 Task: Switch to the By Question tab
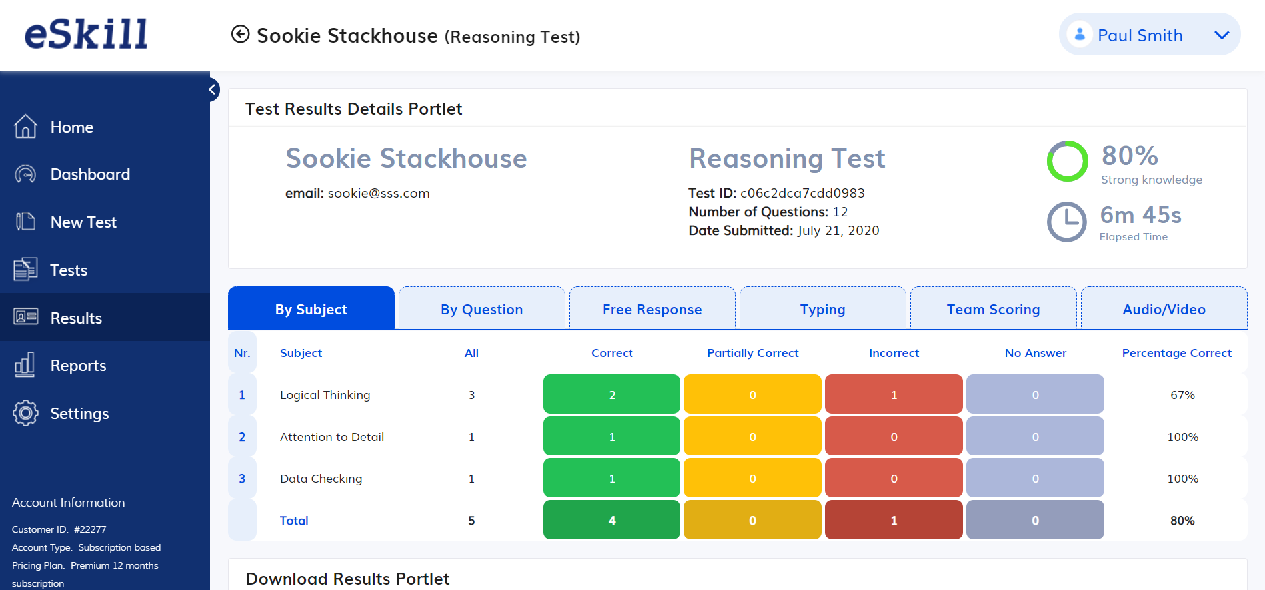481,309
